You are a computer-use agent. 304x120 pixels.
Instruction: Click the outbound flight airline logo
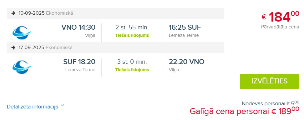(22, 32)
